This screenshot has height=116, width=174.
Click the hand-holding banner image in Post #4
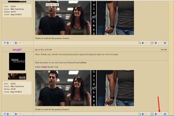[x=84, y=88]
